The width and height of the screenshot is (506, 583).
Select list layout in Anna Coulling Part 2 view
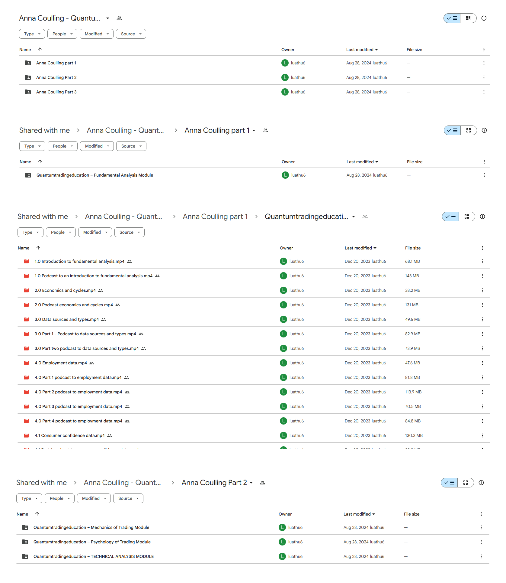click(x=449, y=483)
